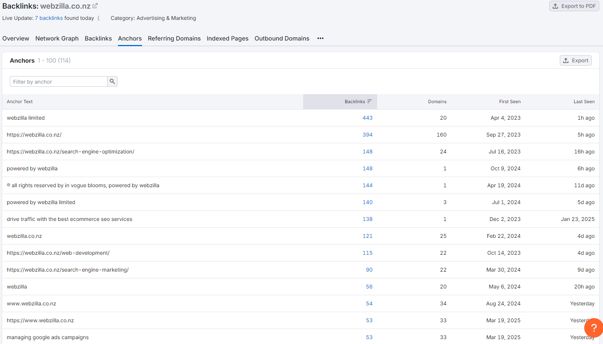Click Category: Advertising & Marketing text
This screenshot has height=344, width=603.
coord(153,18)
